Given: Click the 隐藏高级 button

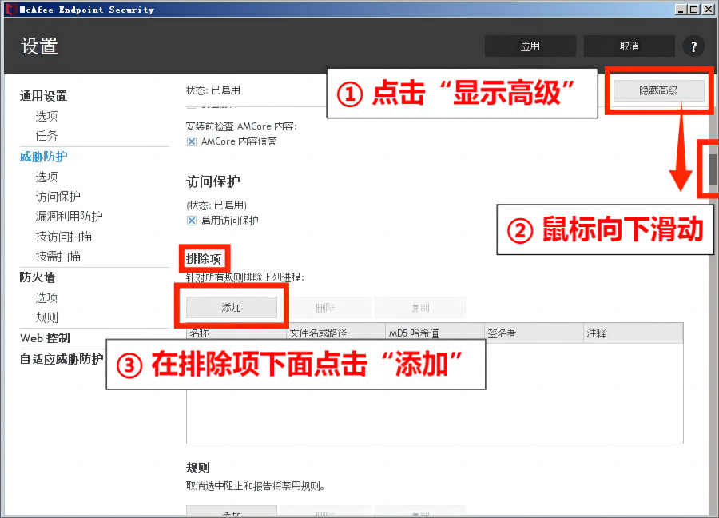Looking at the screenshot, I should 658,90.
